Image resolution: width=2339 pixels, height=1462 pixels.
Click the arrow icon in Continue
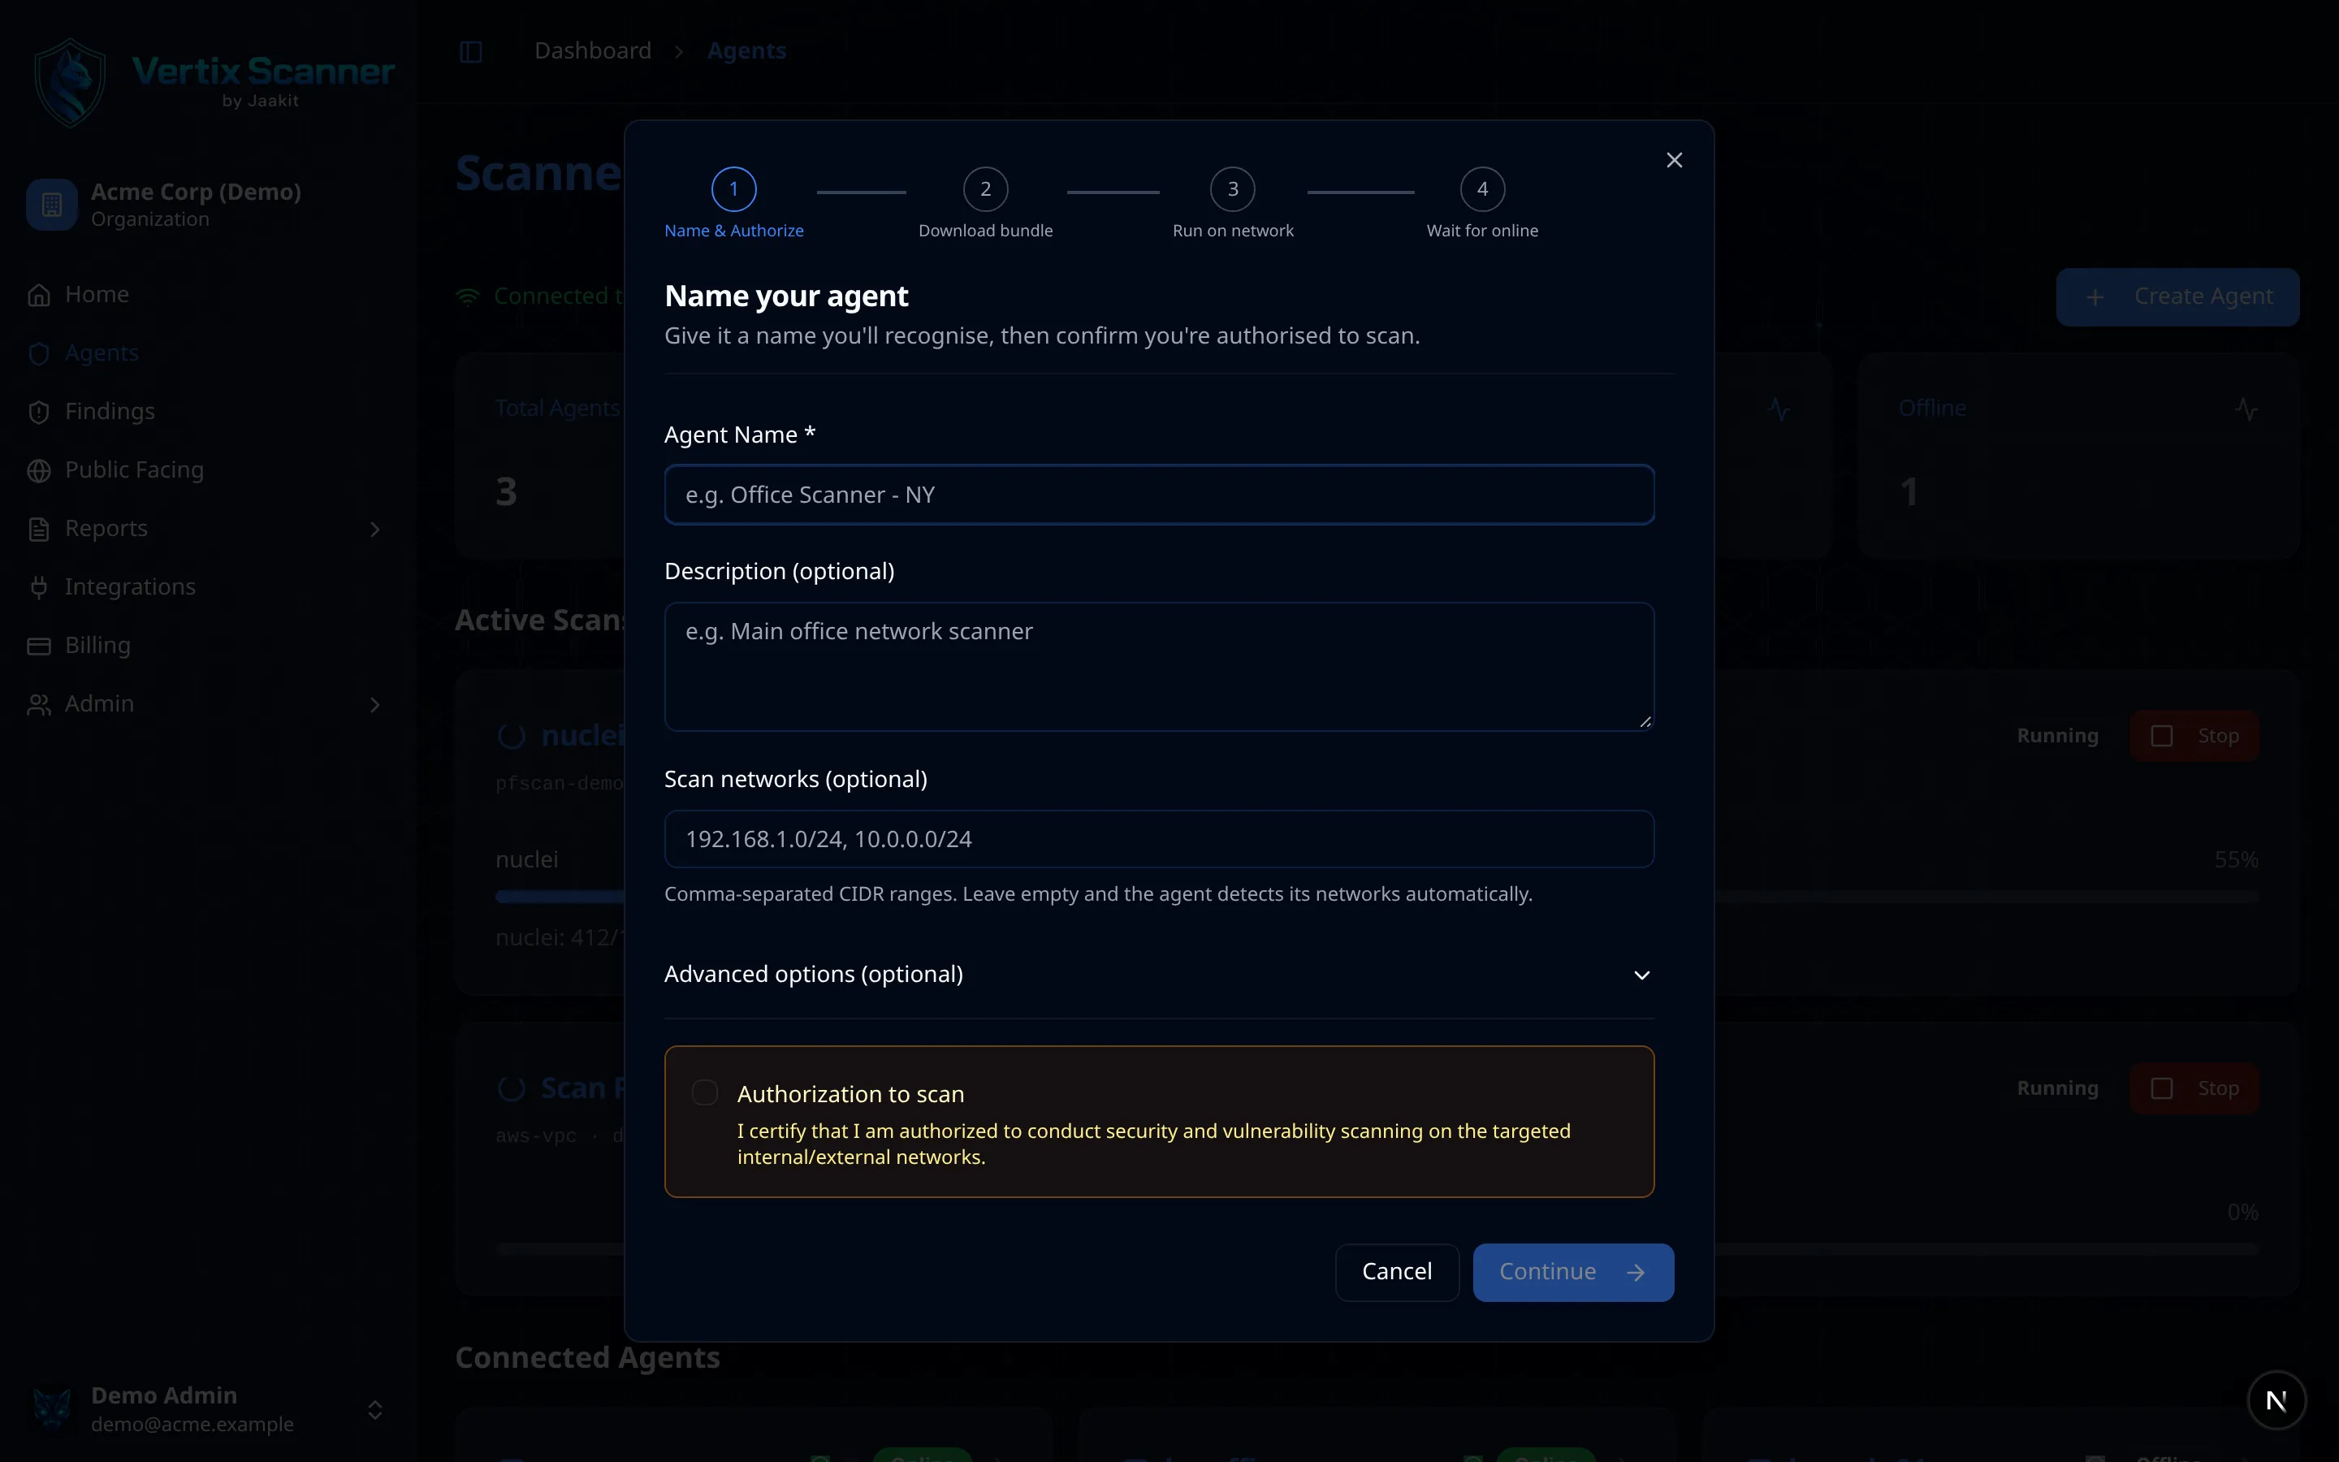[x=1636, y=1273]
